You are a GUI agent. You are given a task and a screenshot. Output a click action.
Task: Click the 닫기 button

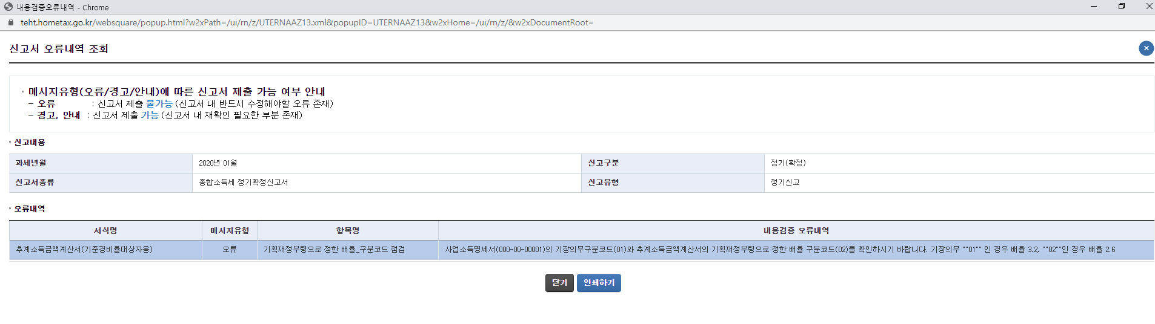559,283
